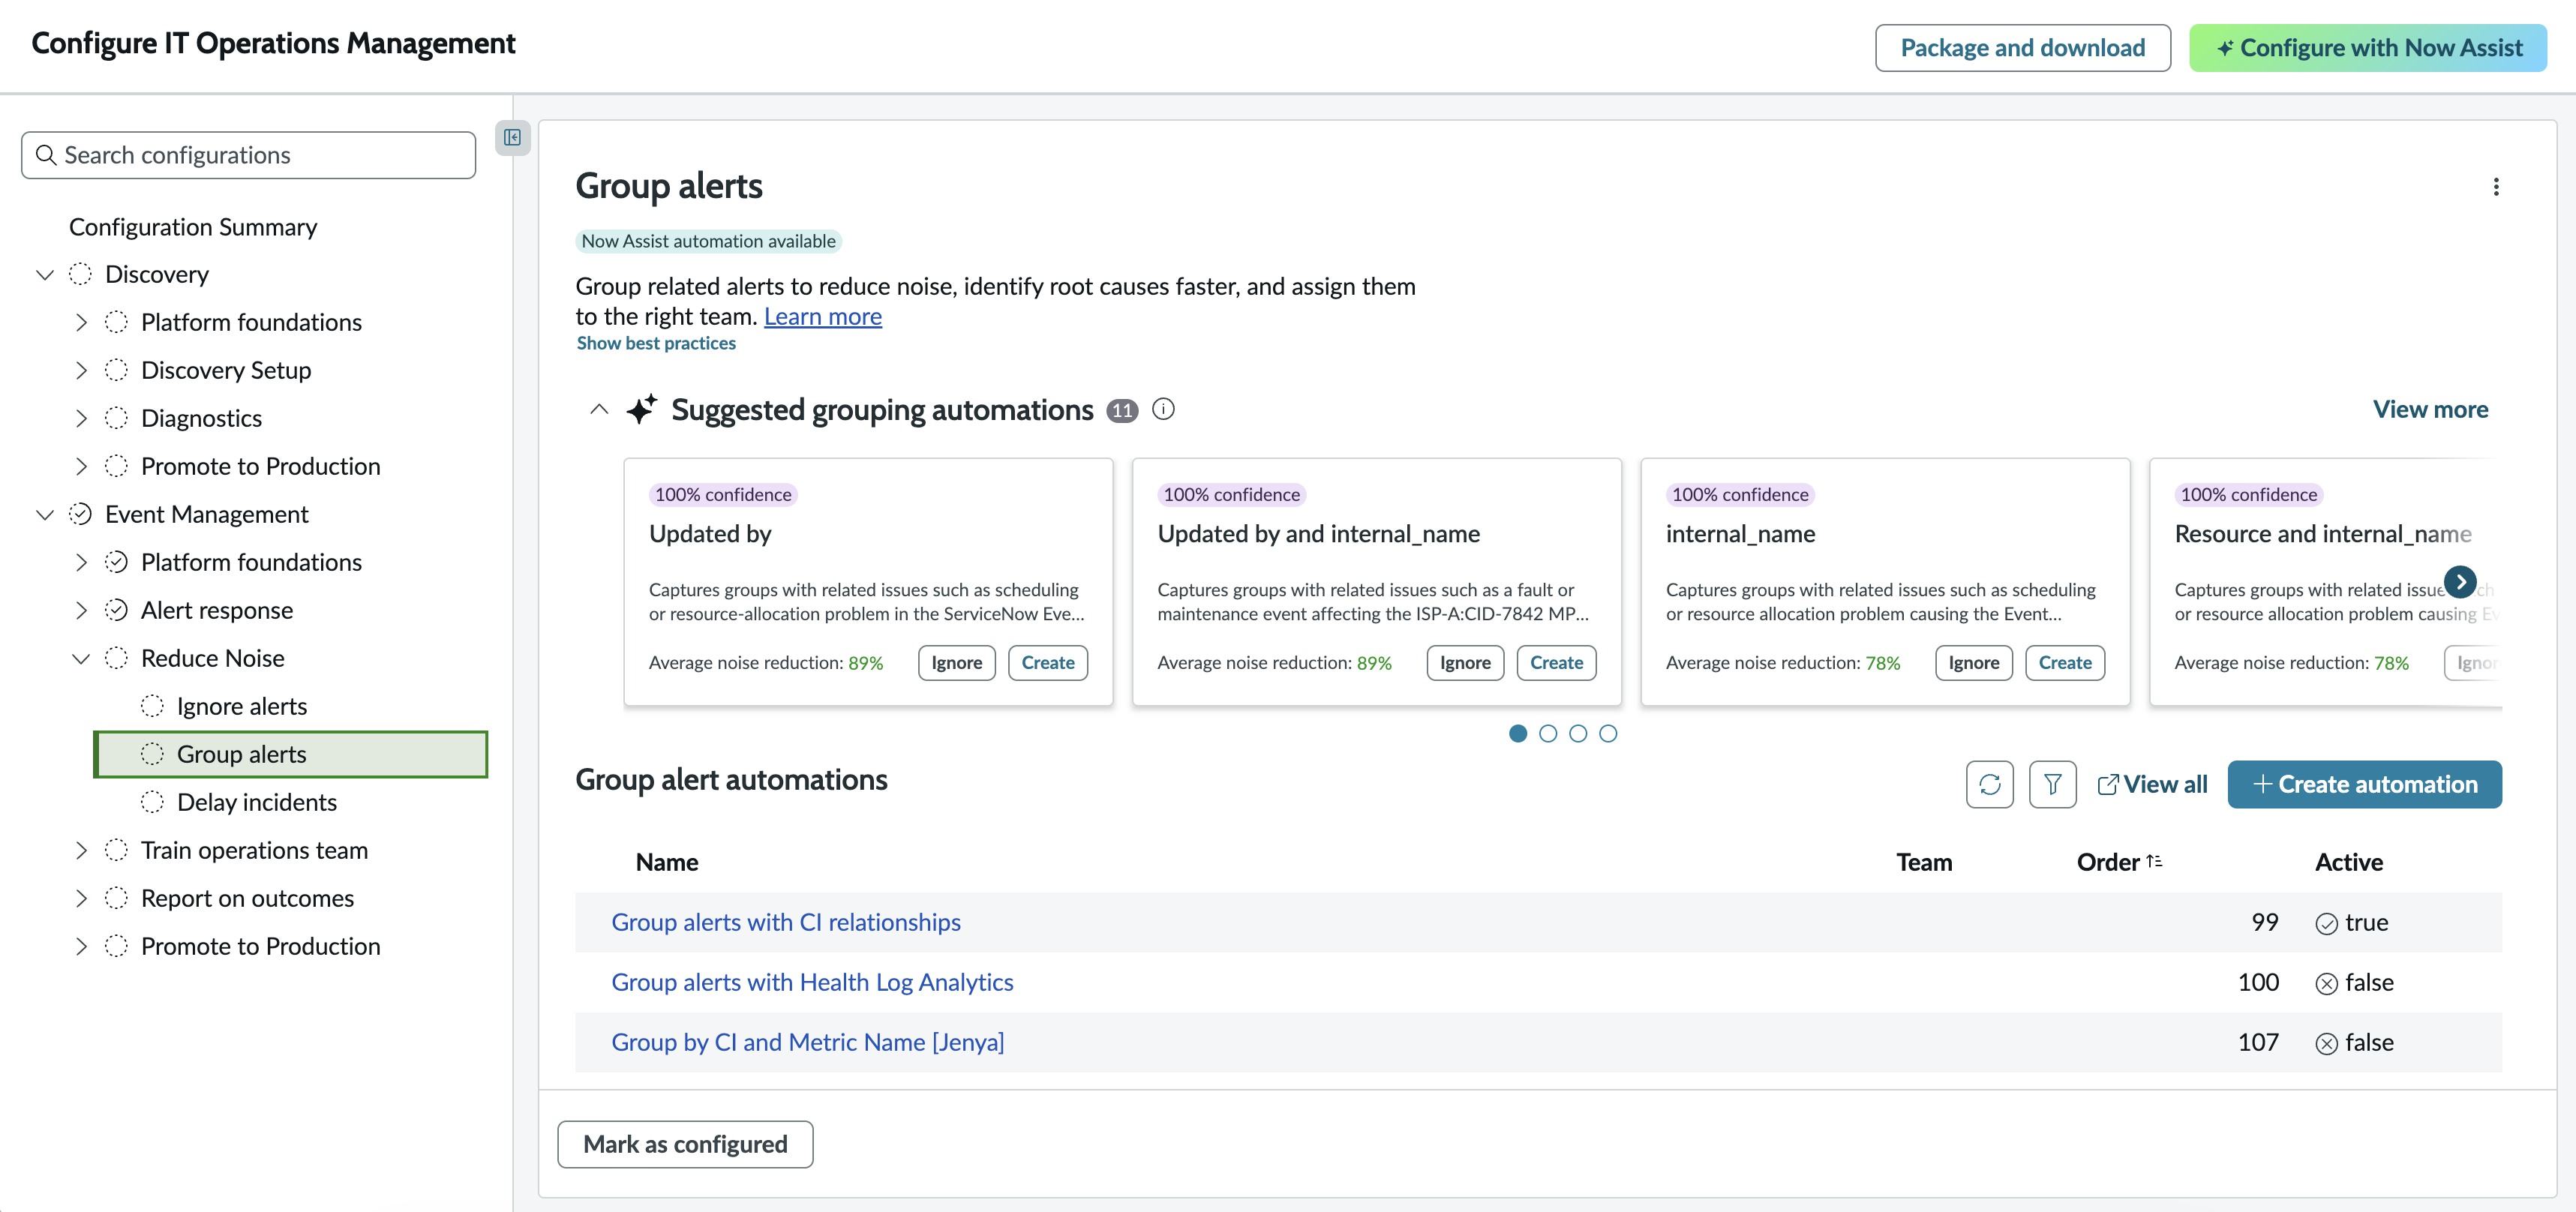Create the Updated by and internal_name automation
This screenshot has height=1212, width=2576.
pyautogui.click(x=1556, y=662)
